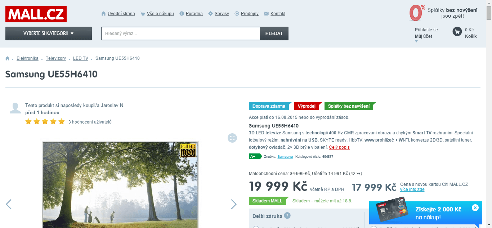
Task: Open the Servisy page
Action: tap(222, 14)
